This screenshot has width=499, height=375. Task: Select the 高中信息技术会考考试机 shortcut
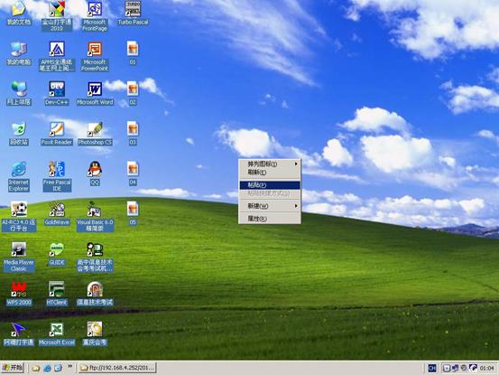95,257
